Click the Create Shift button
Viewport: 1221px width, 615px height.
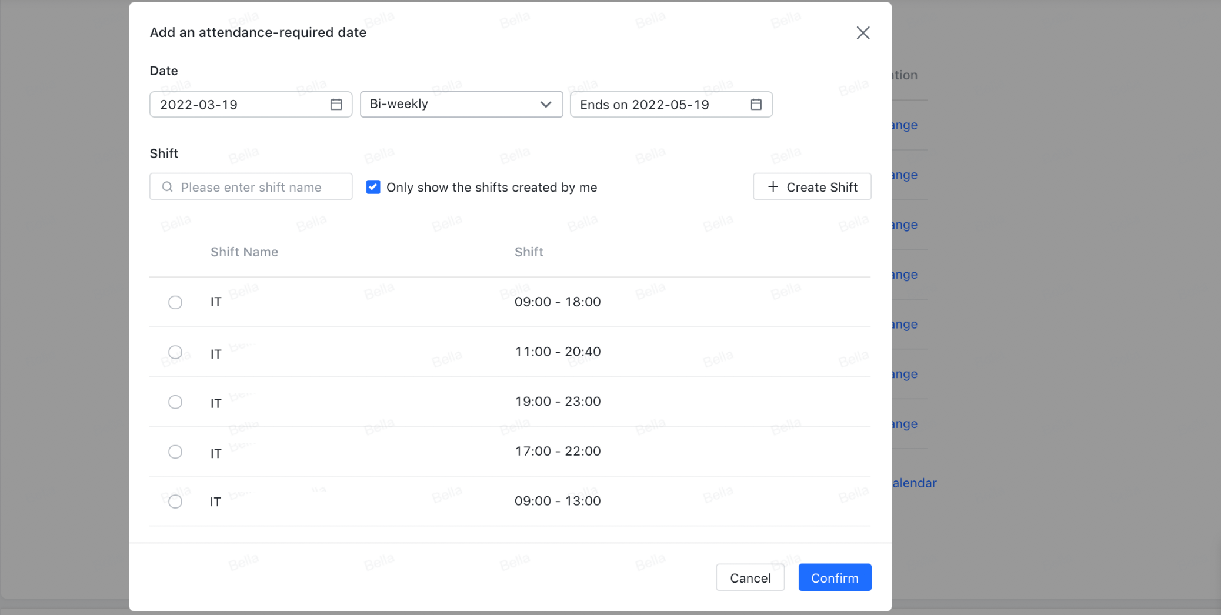tap(812, 187)
